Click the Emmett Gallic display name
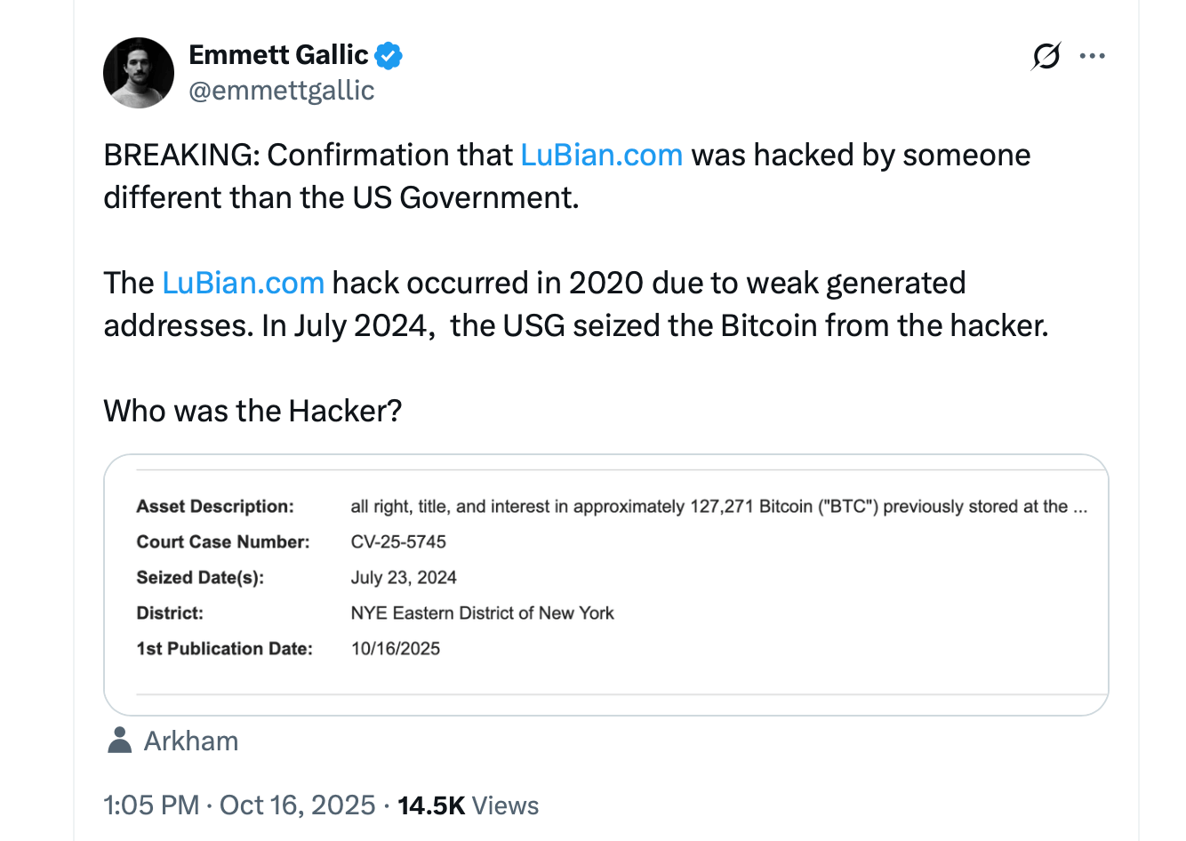Screen dimensions: 1186x841 (278, 55)
